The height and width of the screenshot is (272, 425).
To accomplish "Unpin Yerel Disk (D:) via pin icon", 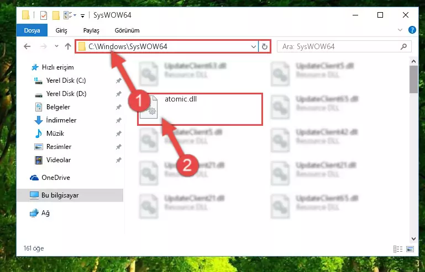I will (x=118, y=94).
